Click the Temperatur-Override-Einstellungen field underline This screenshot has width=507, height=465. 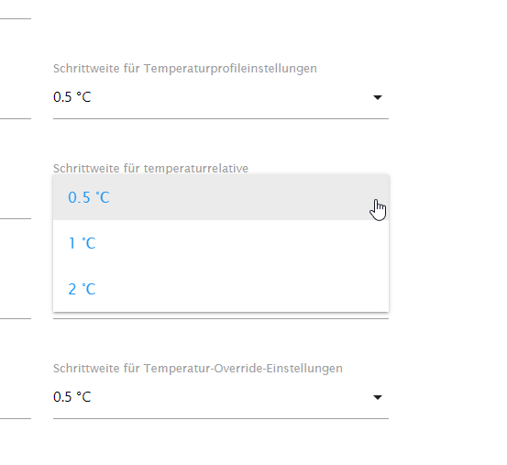(x=221, y=418)
